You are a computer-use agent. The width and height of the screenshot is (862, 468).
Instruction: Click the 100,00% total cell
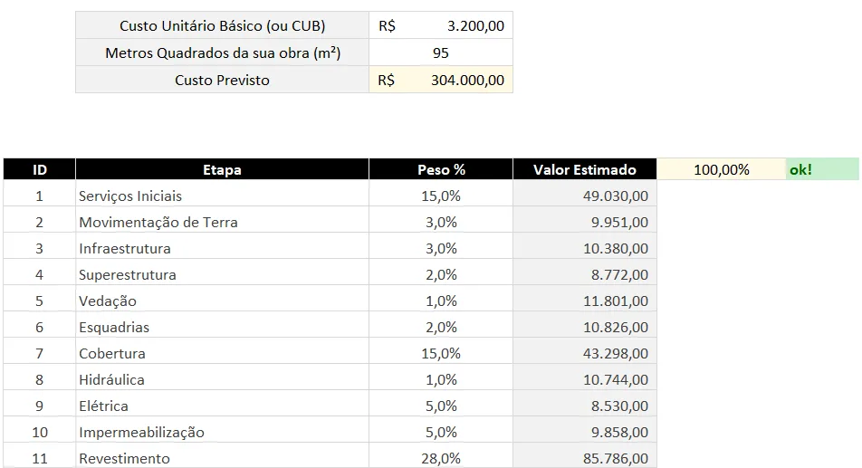(722, 169)
